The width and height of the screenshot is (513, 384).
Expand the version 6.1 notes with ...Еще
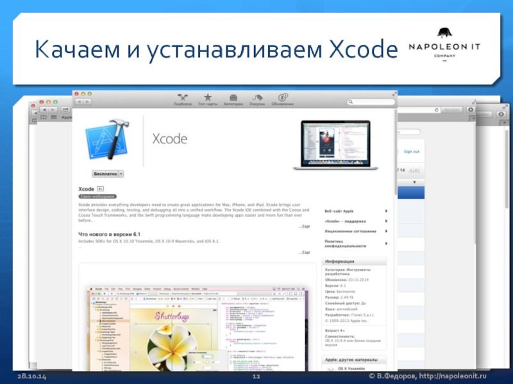point(305,252)
